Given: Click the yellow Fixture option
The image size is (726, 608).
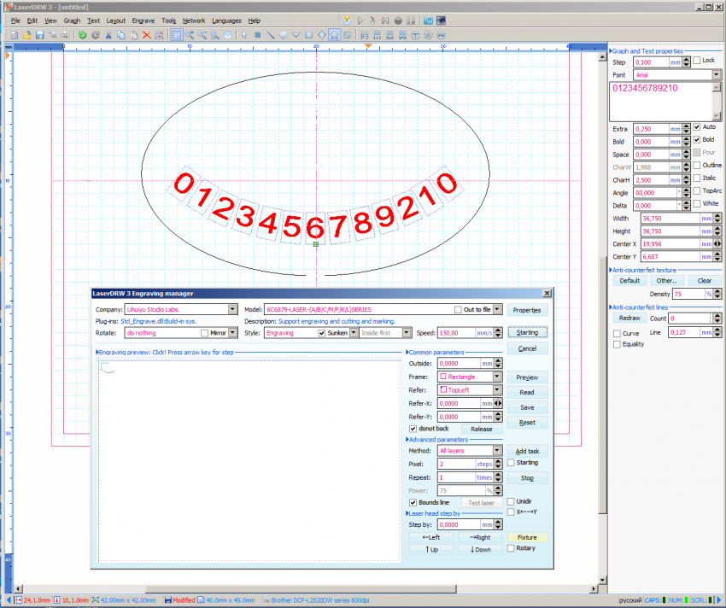Looking at the screenshot, I should pyautogui.click(x=527, y=538).
